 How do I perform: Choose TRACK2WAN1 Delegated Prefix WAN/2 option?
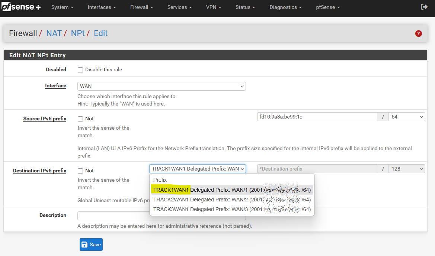pos(231,200)
